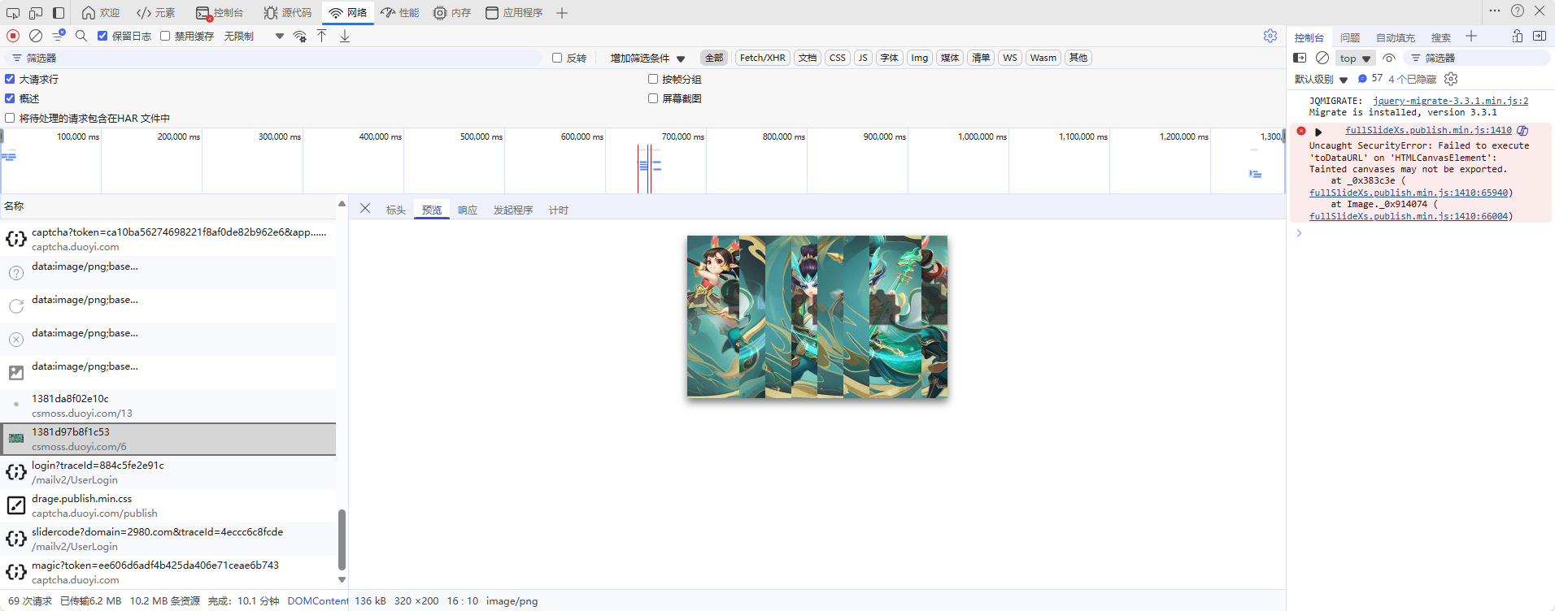Filter requests by Wasm type
Screen dimensions: 1555x611
[x=1043, y=58]
